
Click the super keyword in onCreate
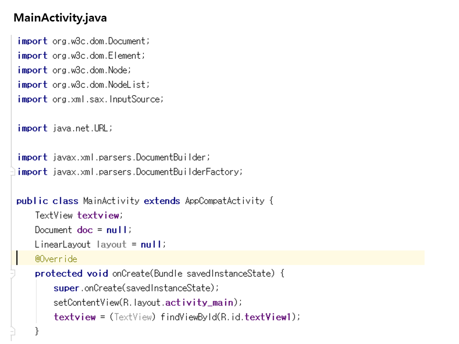[66, 288]
